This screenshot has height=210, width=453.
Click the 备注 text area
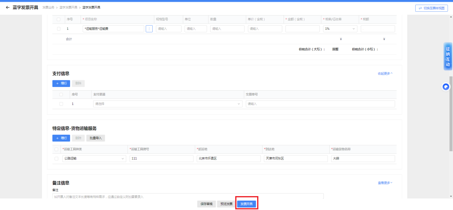[x=188, y=196]
